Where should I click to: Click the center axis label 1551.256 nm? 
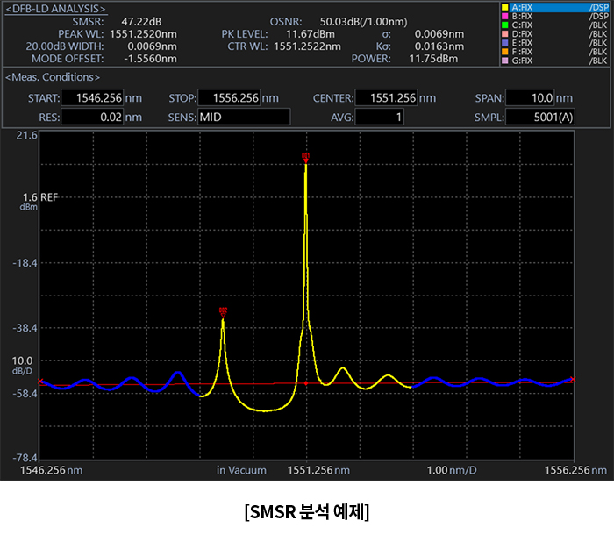318,470
